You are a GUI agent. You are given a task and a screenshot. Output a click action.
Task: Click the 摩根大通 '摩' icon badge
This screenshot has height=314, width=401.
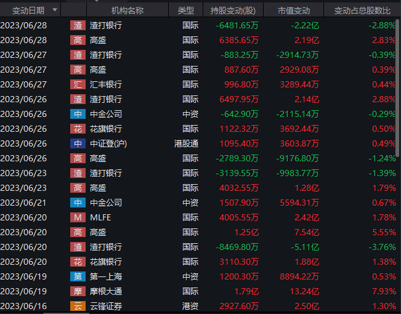coord(78,291)
